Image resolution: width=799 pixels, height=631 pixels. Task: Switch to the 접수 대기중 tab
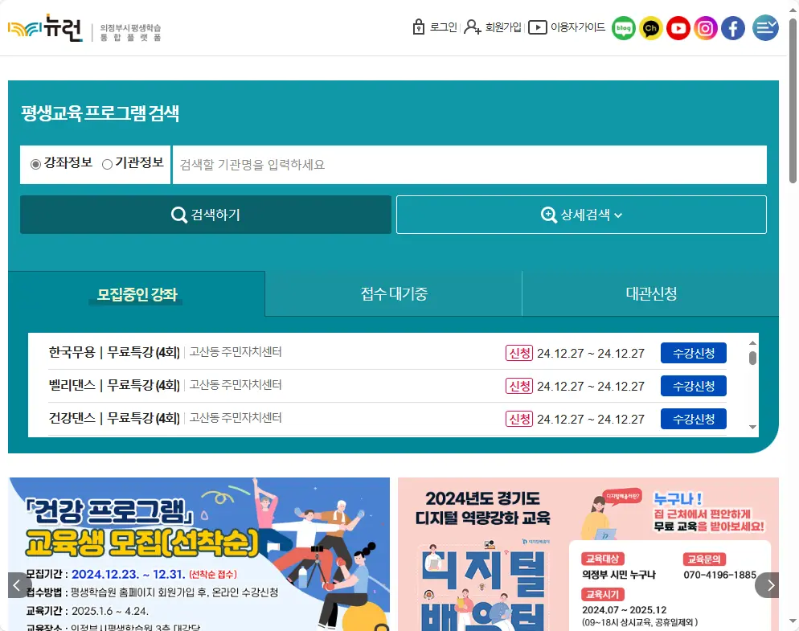[393, 294]
